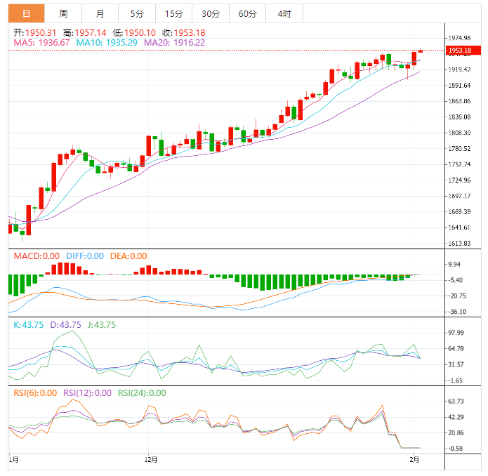Switch to the 周 weekly tab
This screenshot has height=476, width=488.
click(63, 13)
